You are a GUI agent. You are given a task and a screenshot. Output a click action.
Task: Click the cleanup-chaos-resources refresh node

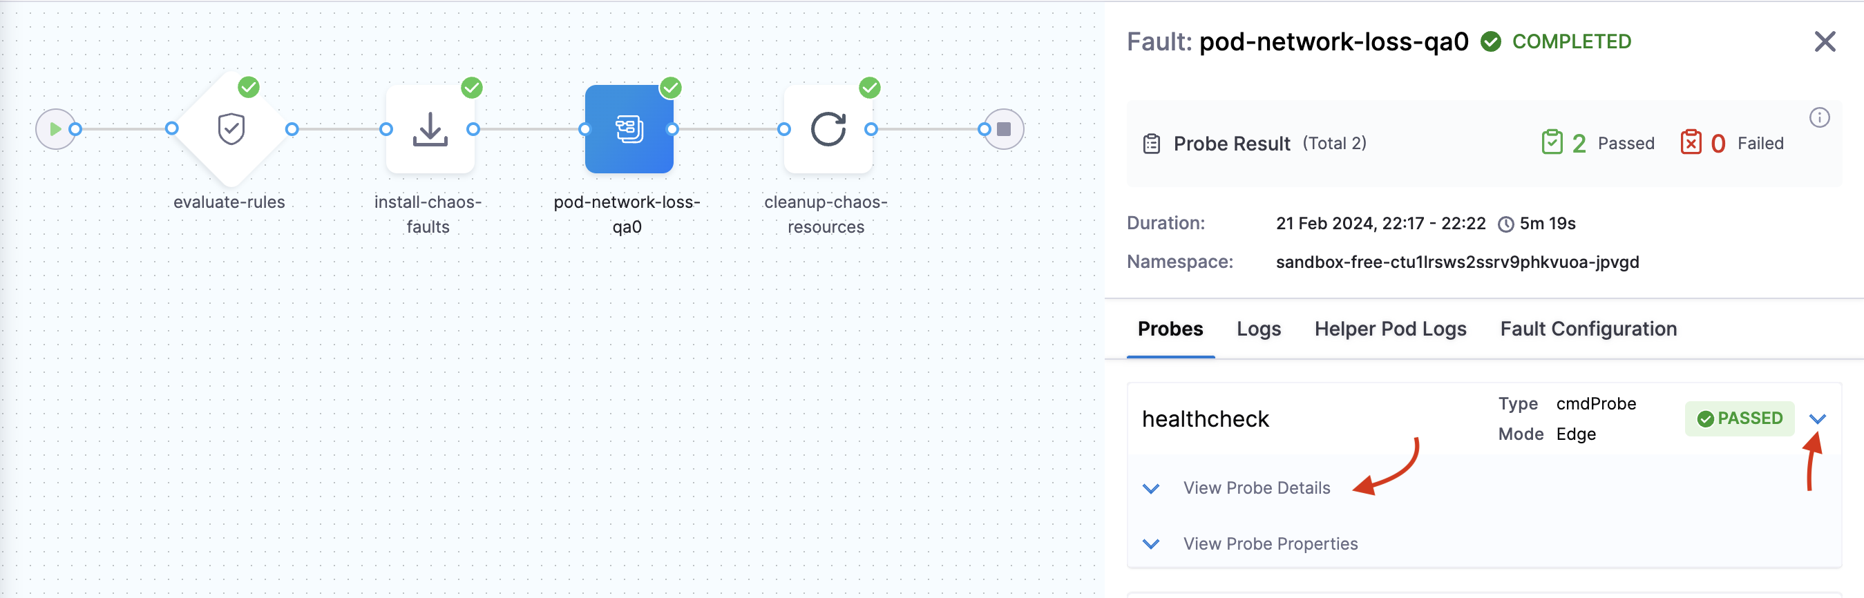click(828, 129)
